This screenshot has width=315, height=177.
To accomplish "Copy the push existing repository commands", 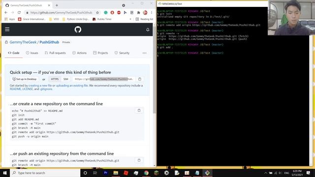I will point(139,160).
